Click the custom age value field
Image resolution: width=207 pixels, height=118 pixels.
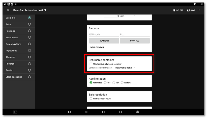pyautogui.click(x=135, y=83)
